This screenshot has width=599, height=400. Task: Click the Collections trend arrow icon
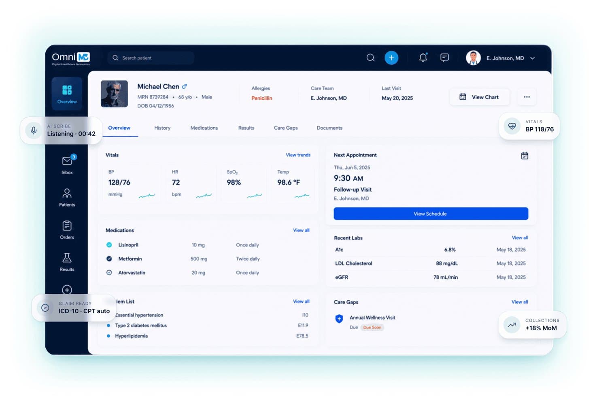click(512, 325)
